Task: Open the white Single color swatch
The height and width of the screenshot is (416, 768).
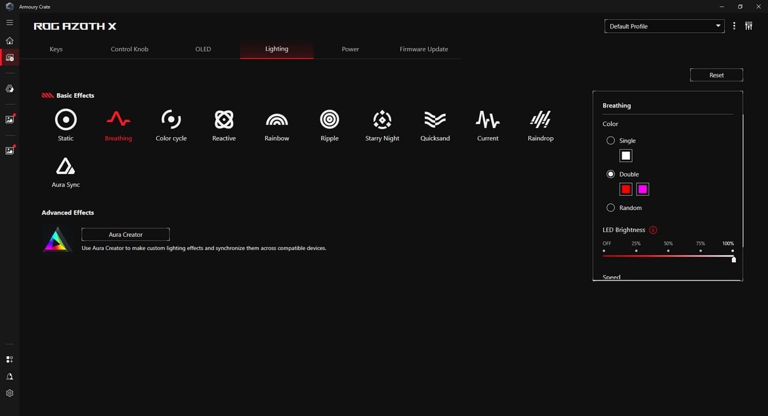Action: tap(626, 156)
